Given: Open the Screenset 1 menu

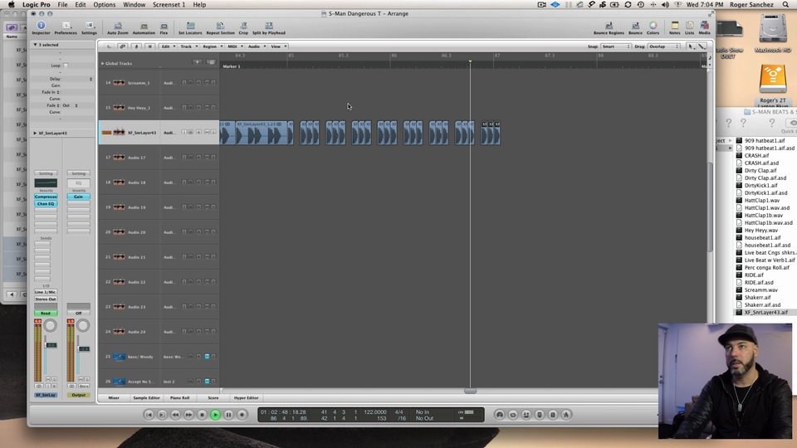Looking at the screenshot, I should click(x=169, y=5).
